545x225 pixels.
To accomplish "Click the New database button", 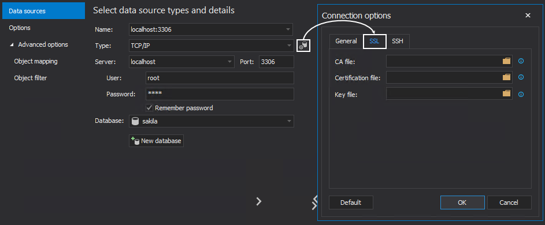I will 156,141.
